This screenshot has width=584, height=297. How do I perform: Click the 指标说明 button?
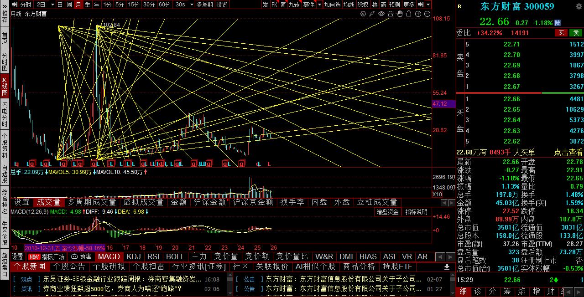(x=417, y=212)
